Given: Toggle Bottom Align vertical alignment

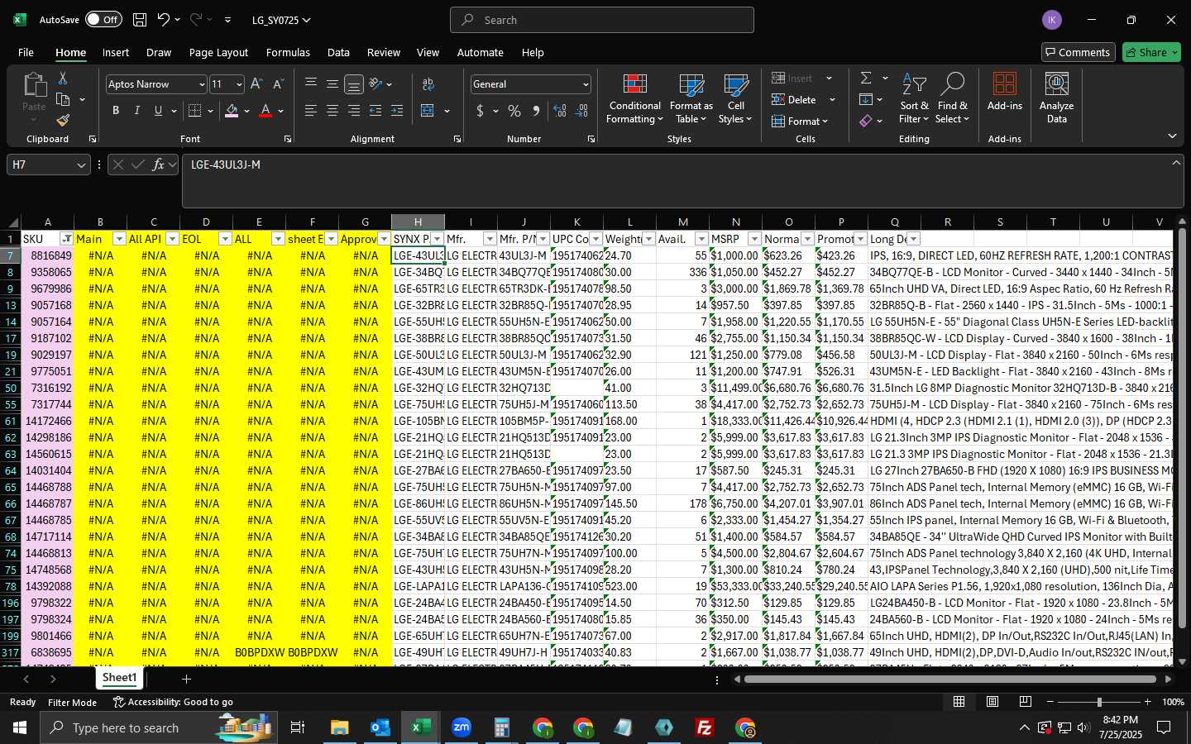Looking at the screenshot, I should tap(354, 84).
